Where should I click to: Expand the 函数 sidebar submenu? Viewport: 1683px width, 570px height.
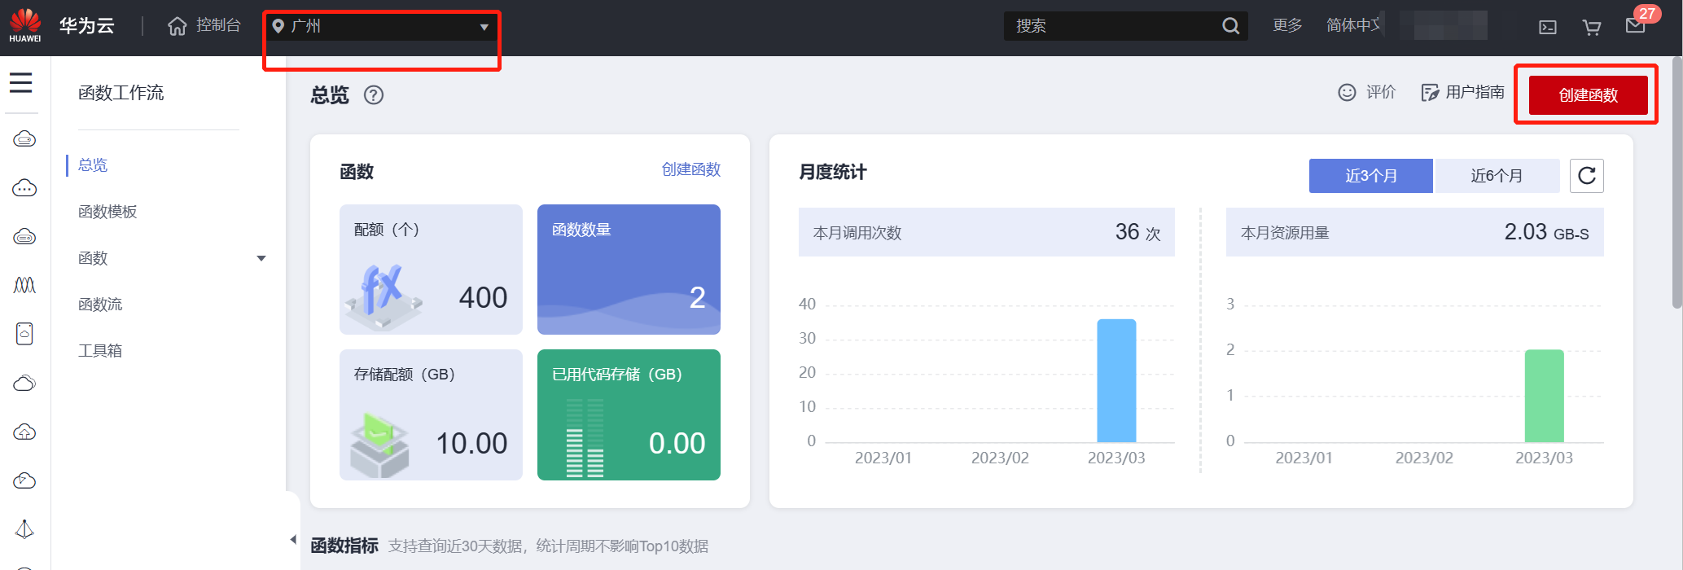click(261, 258)
